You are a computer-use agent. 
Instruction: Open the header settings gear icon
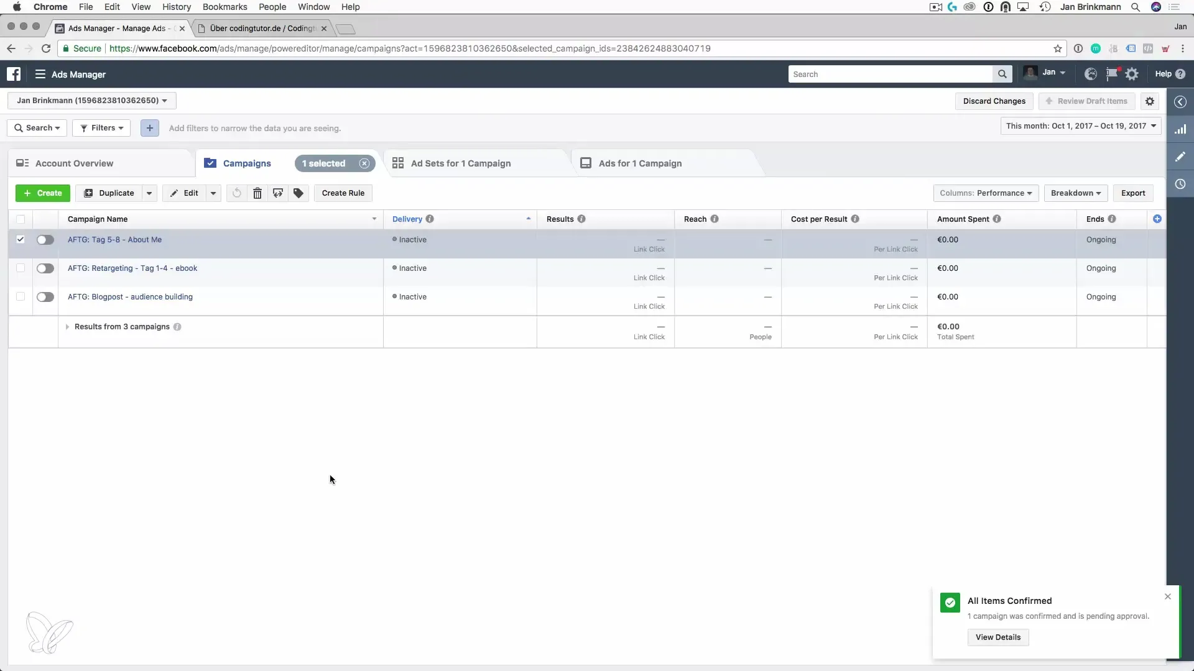[1132, 74]
